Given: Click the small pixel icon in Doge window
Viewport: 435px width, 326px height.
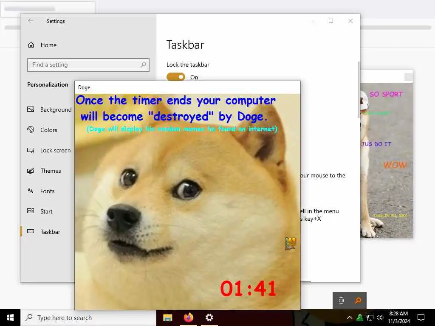Looking at the screenshot, I should [x=291, y=243].
